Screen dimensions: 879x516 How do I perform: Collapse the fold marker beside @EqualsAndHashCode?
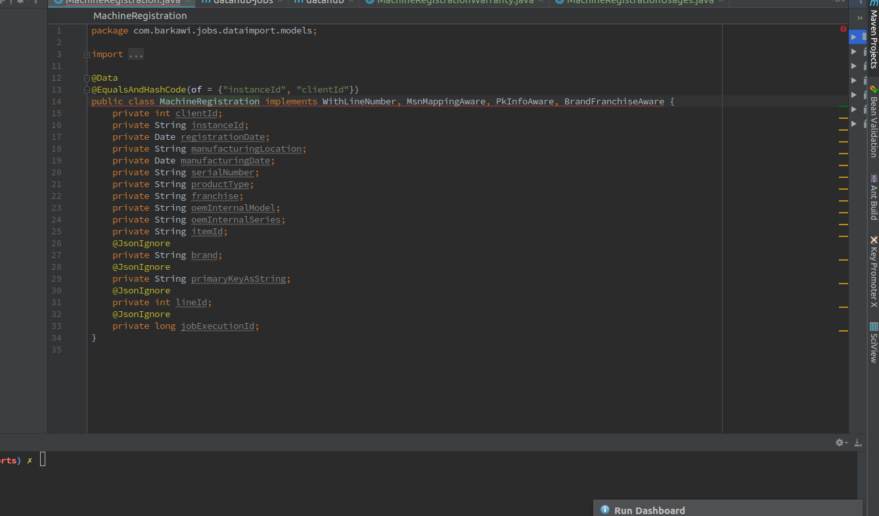point(87,90)
